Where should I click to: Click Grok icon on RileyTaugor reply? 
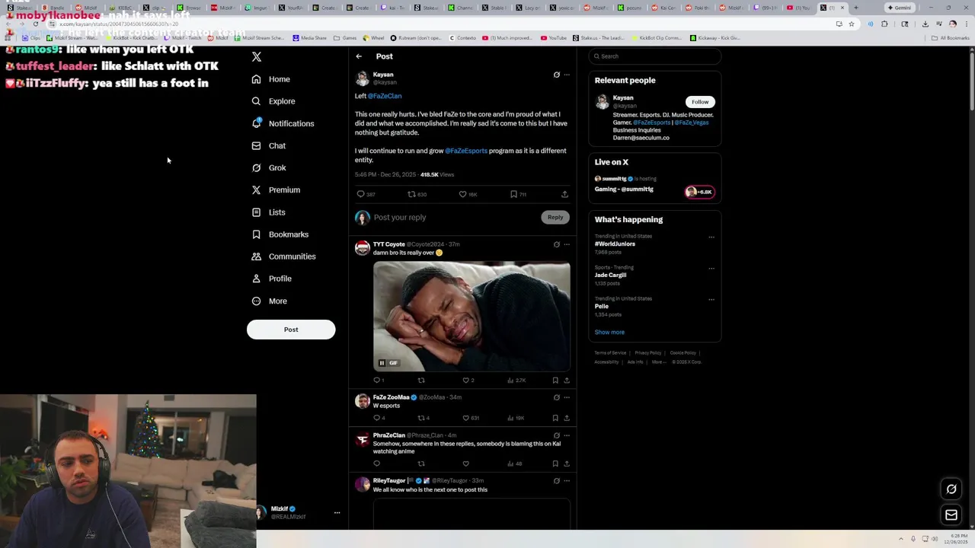tap(556, 481)
